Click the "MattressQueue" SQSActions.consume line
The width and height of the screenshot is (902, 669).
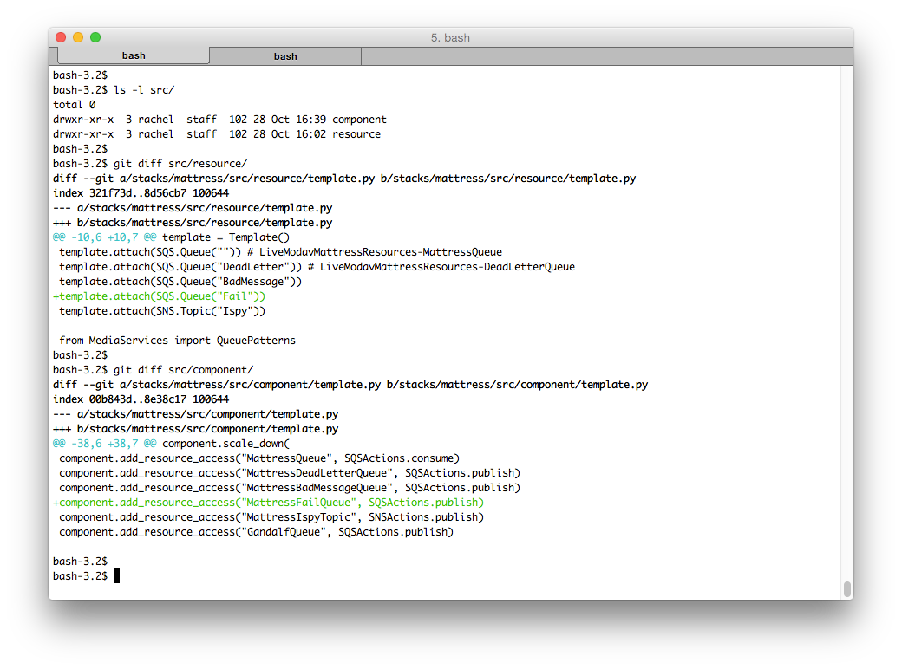pos(258,458)
